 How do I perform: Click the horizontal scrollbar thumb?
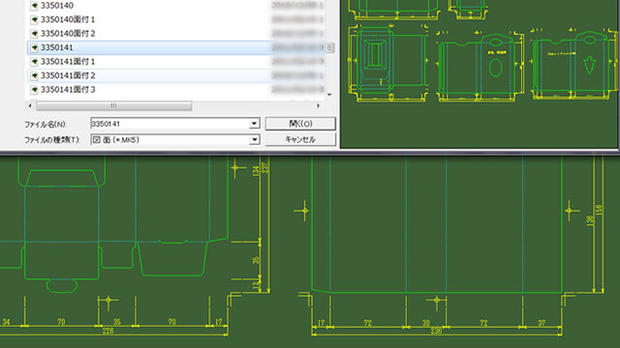coord(114,105)
